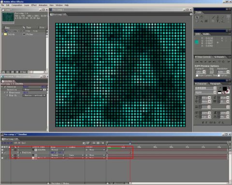The height and width of the screenshot is (185, 232).
Task: Step forward one frame in Time Controls
Action: pyautogui.click(x=210, y=61)
